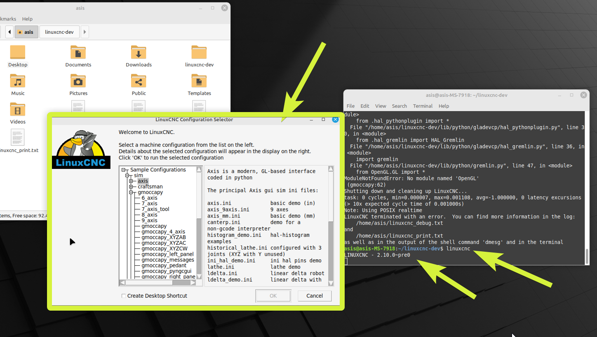Open the linuxcnc-dev folder icon
This screenshot has width=597, height=337.
click(199, 53)
